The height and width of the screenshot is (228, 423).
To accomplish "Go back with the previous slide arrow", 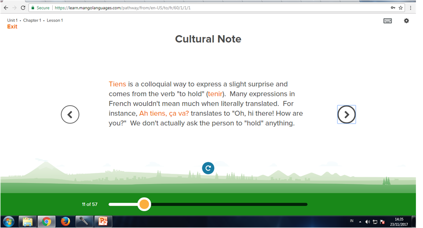I will pos(70,114).
